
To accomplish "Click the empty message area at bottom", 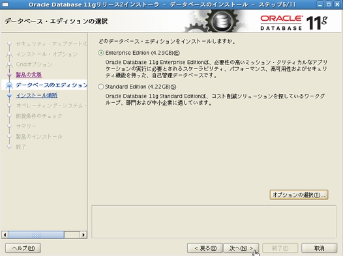I will tap(214, 221).
